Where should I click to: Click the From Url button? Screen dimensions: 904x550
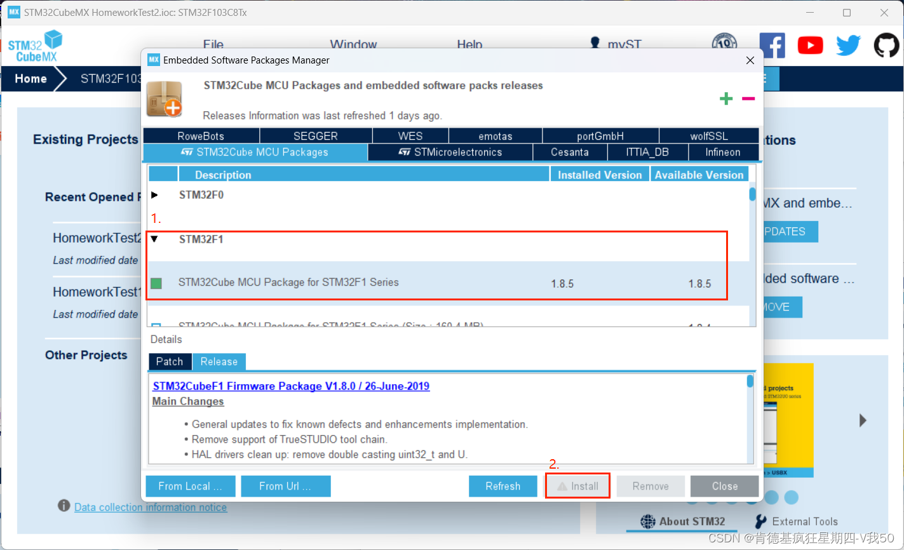tap(286, 486)
